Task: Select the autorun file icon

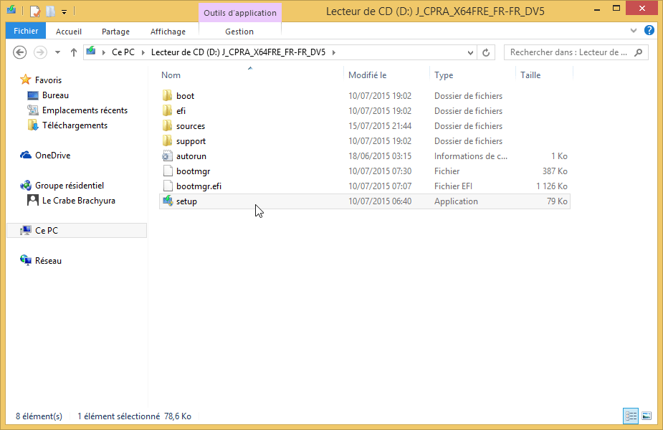Action: point(168,156)
